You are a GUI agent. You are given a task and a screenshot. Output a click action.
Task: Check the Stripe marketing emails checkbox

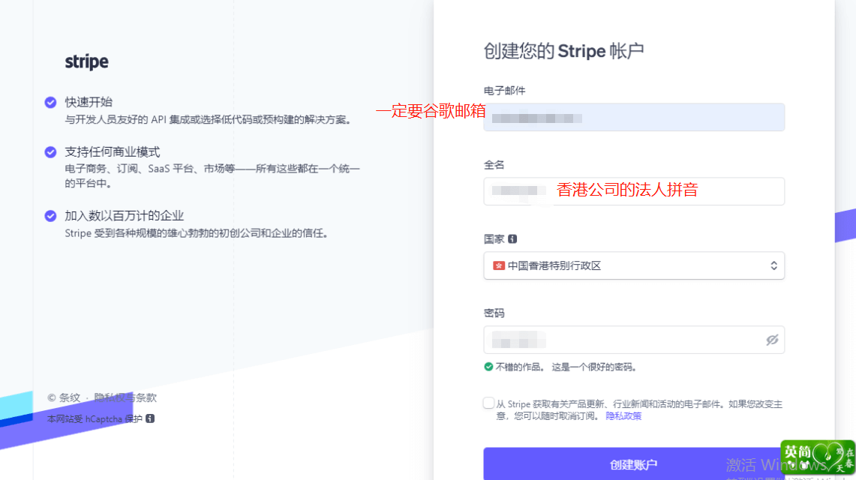[488, 403]
